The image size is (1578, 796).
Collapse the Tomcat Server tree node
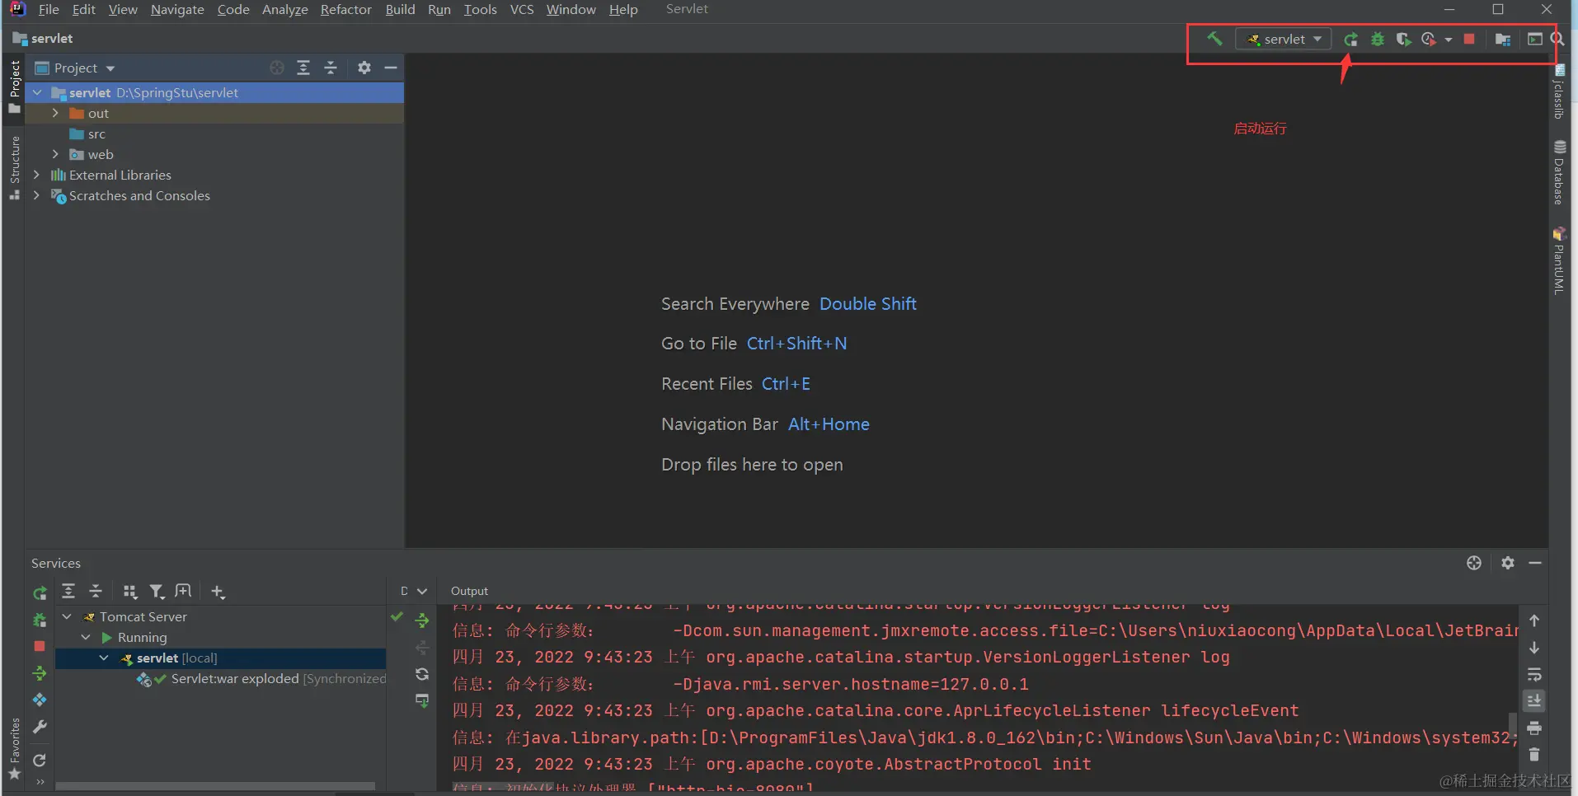[x=67, y=616]
